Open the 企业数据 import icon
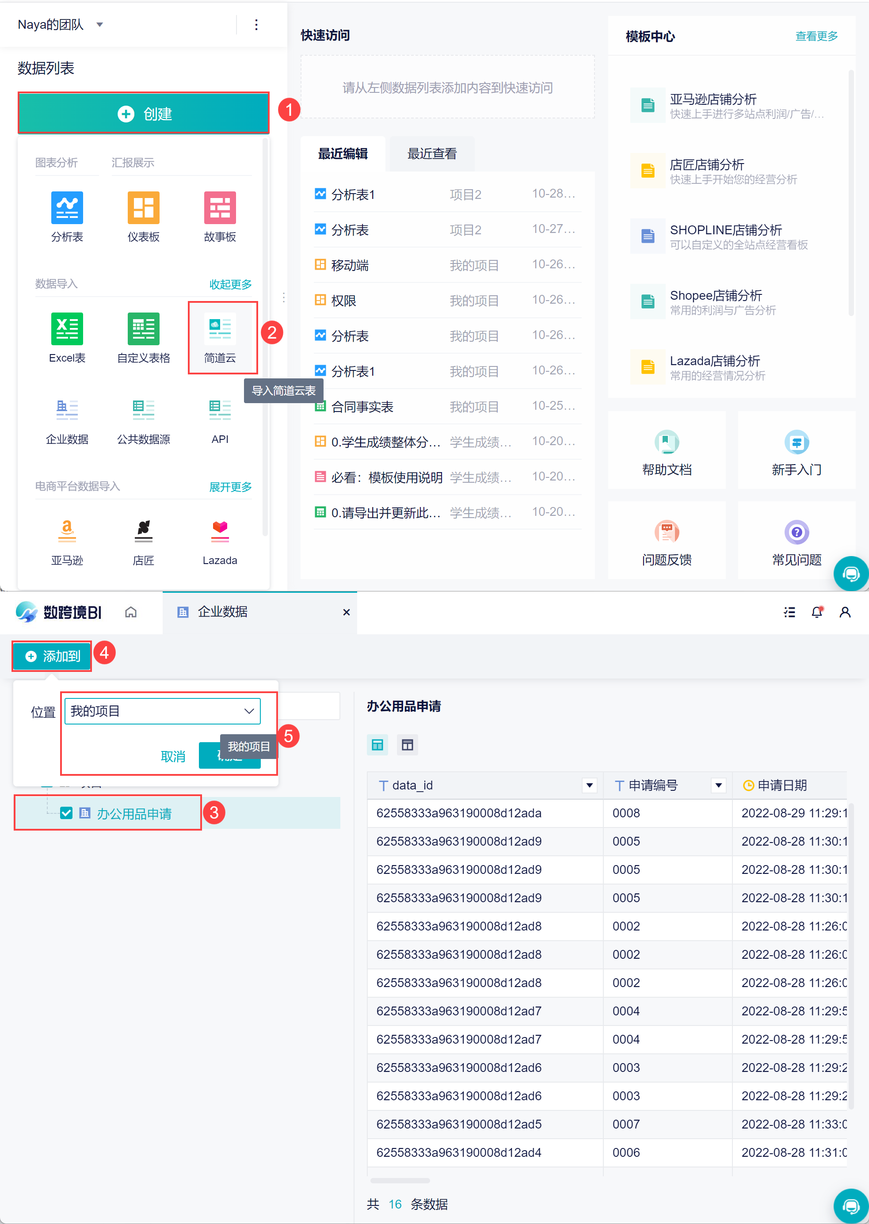The image size is (869, 1224). click(x=67, y=411)
